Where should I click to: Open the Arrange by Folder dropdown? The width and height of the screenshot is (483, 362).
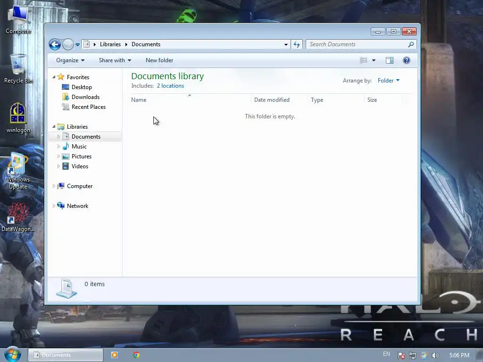pos(389,81)
